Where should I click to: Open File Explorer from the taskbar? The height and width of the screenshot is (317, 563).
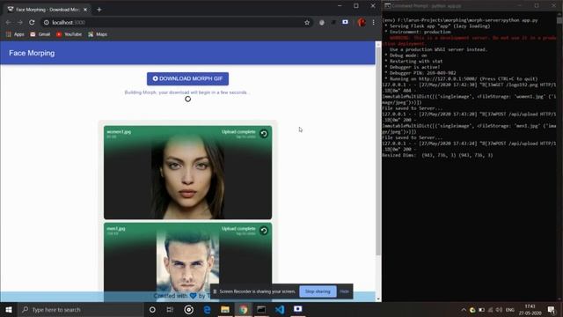coord(225,309)
